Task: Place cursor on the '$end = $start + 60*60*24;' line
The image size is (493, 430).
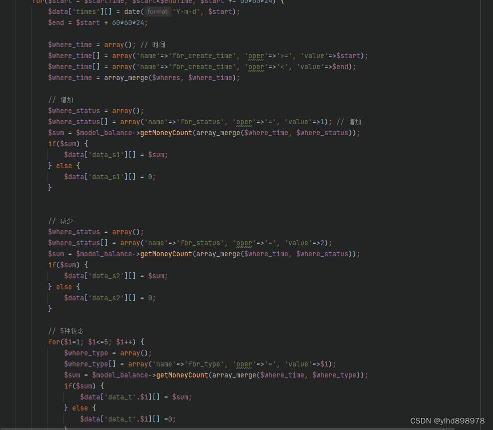Action: click(x=98, y=23)
